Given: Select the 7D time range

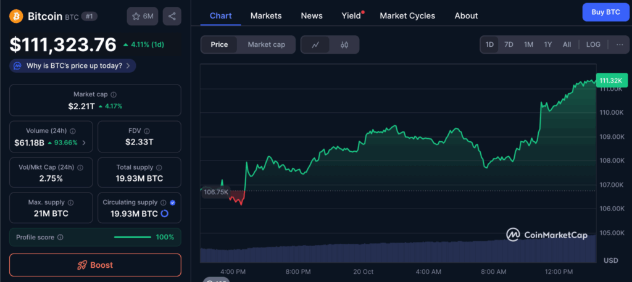Looking at the screenshot, I should (x=509, y=44).
